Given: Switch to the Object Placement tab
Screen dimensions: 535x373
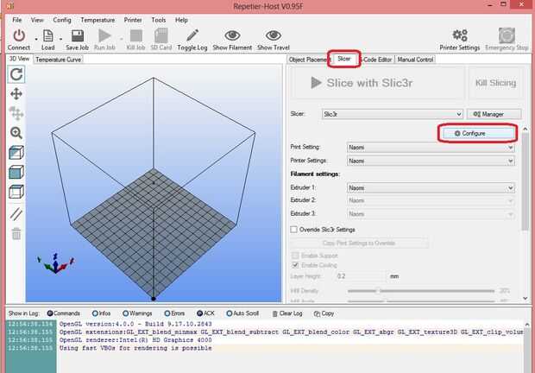Looking at the screenshot, I should click(307, 60).
